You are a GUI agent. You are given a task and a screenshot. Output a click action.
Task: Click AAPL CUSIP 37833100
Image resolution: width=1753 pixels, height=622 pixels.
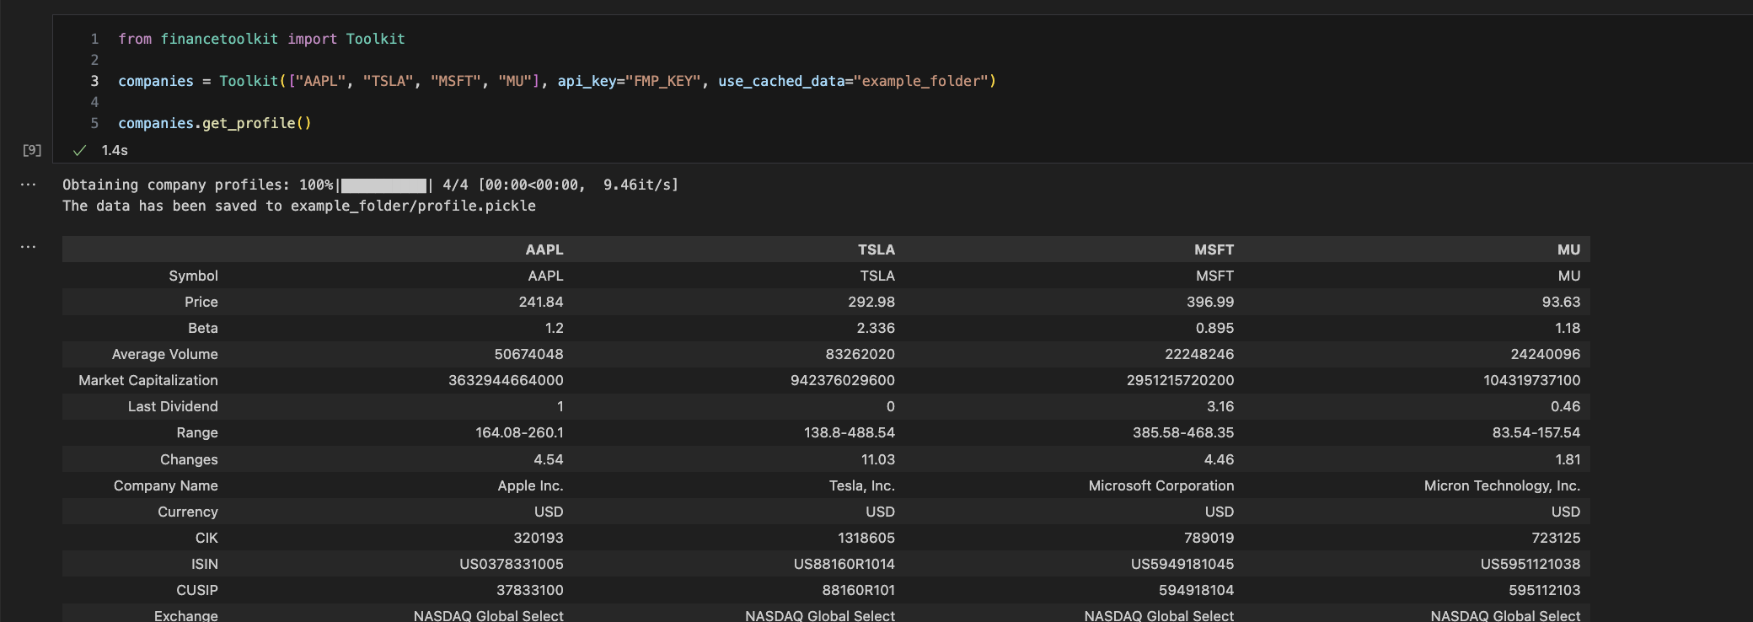tap(529, 590)
